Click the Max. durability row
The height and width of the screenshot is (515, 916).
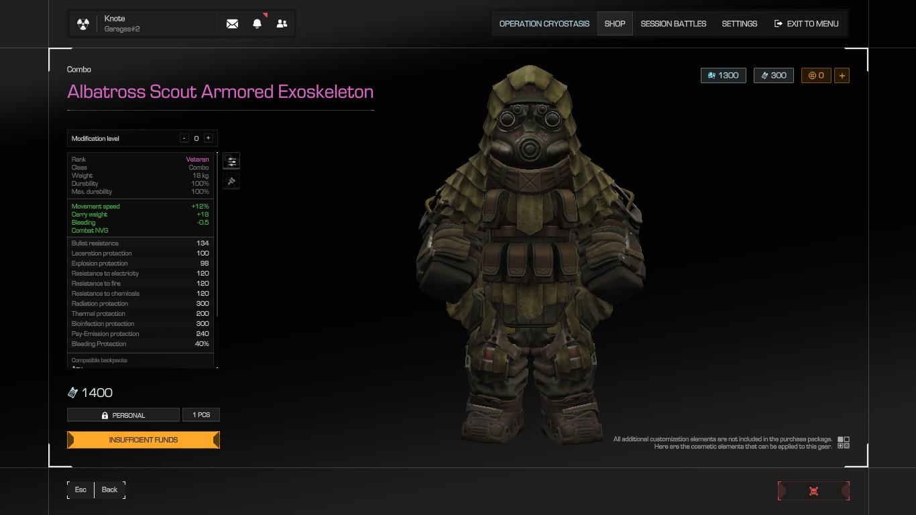140,192
